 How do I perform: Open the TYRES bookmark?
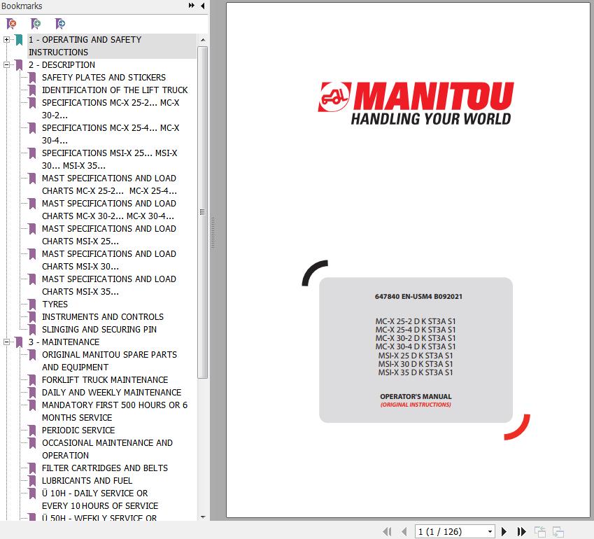(x=55, y=304)
